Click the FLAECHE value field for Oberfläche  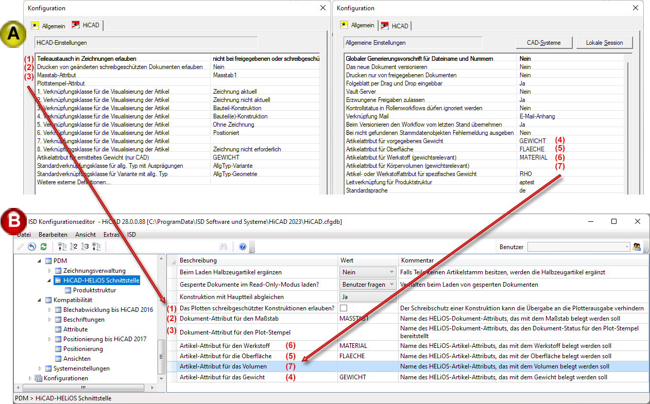[368, 356]
